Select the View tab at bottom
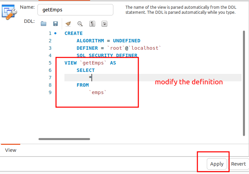Screen dimensions: 249x174 point(11,150)
